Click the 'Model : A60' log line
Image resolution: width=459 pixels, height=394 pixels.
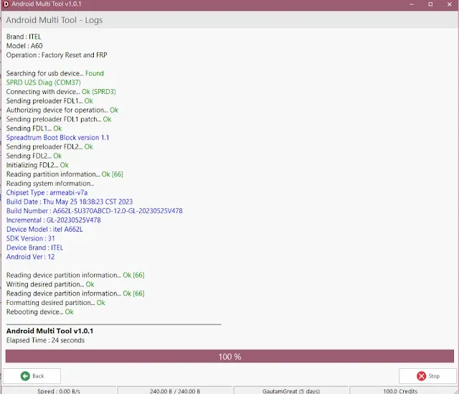(x=24, y=46)
